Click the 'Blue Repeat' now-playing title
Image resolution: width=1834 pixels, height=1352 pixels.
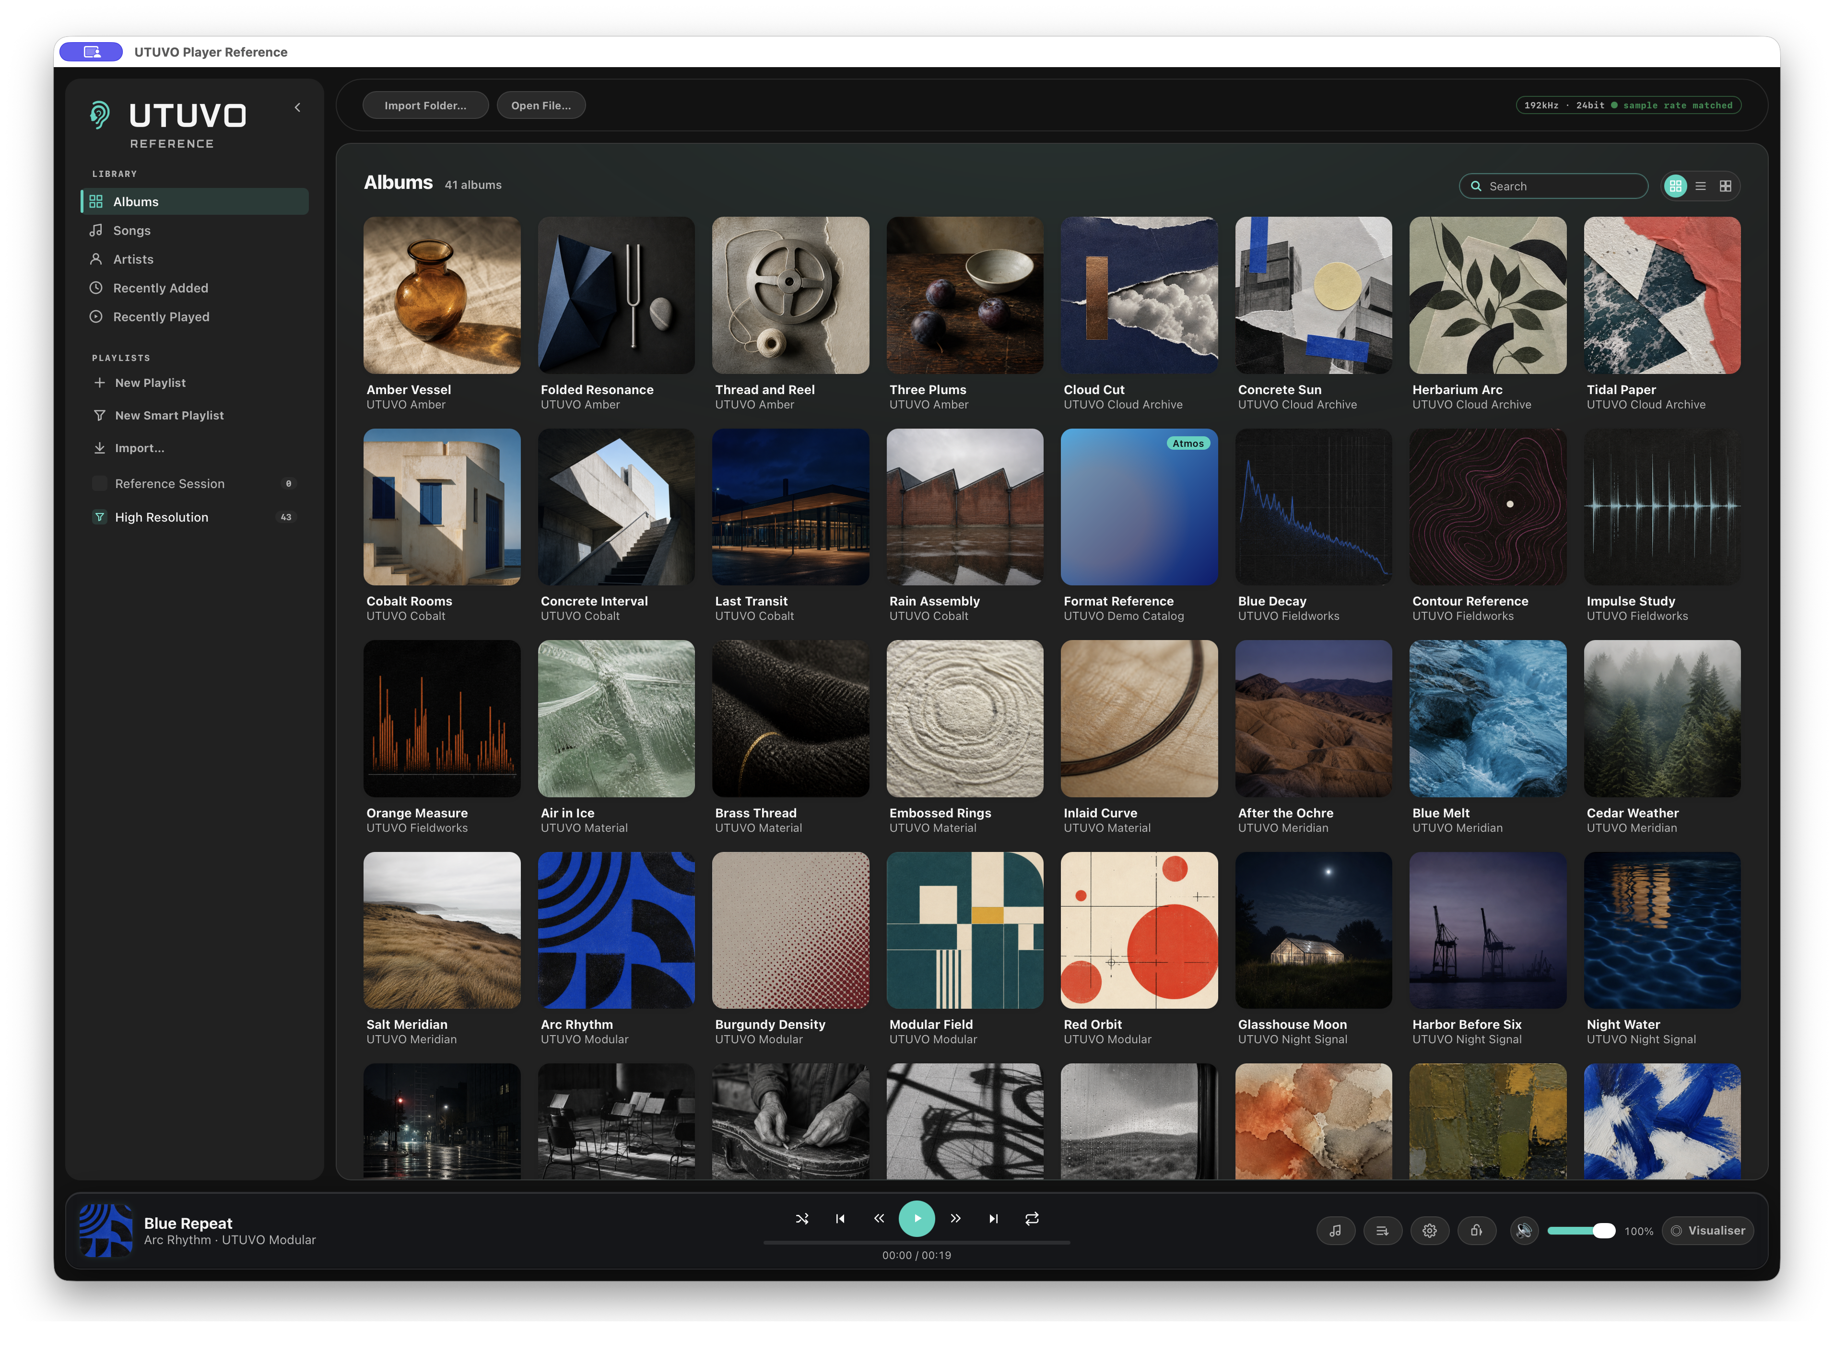coord(188,1224)
